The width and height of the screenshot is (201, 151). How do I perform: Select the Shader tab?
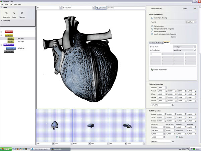pos(166,43)
